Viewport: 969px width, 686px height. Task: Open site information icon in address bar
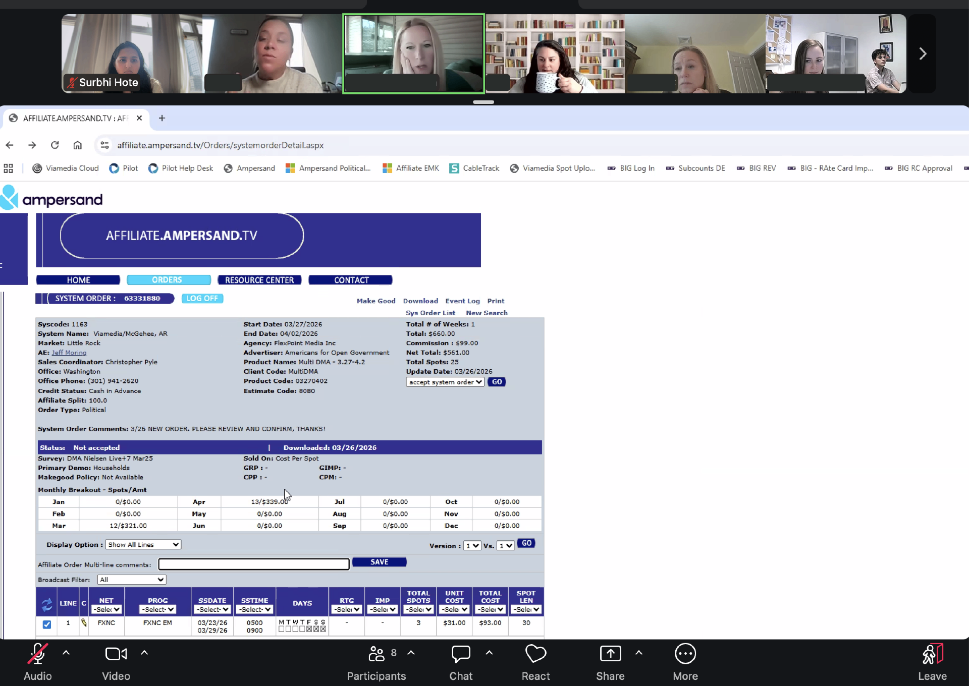[x=104, y=145]
